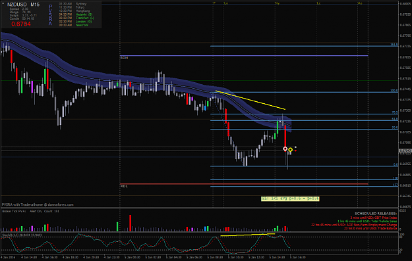Click the 4 Jan 14:30 time label
Image resolution: width=412 pixels, height=261 pixels.
[29, 257]
